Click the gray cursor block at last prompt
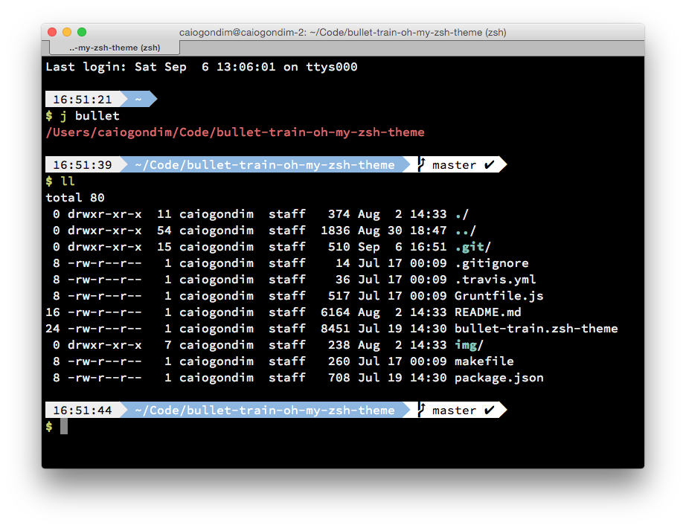The height and width of the screenshot is (528, 686). (x=64, y=426)
